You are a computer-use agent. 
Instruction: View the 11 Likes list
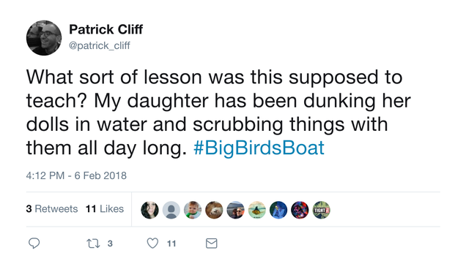[x=105, y=209]
